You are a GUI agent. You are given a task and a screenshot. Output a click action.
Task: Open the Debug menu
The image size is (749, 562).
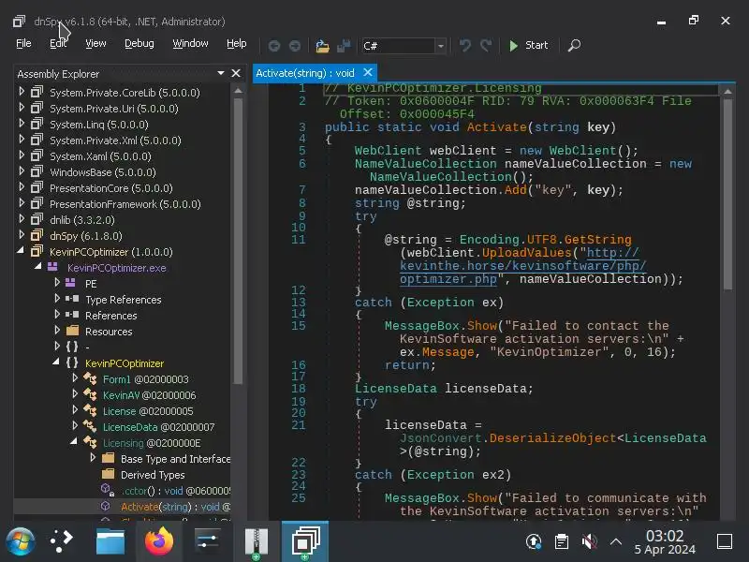tap(139, 43)
